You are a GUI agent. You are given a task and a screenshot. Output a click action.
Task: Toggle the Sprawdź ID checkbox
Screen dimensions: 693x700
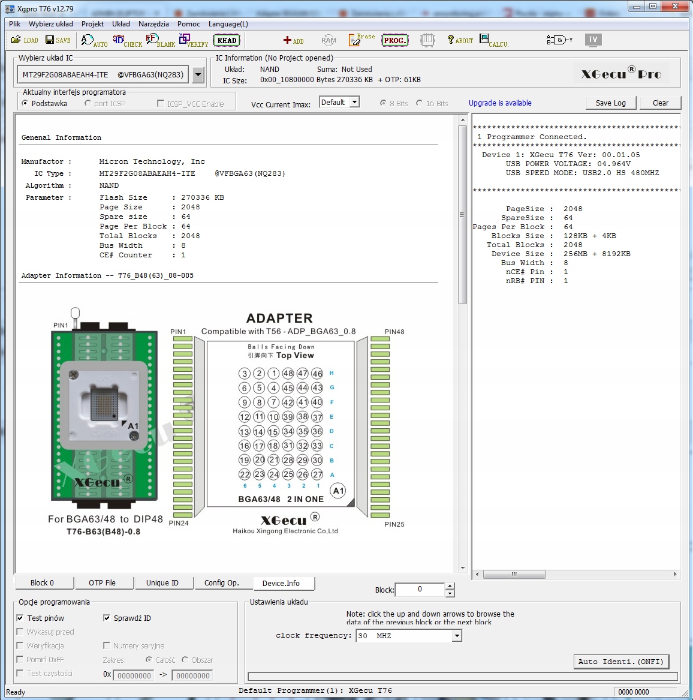(107, 618)
